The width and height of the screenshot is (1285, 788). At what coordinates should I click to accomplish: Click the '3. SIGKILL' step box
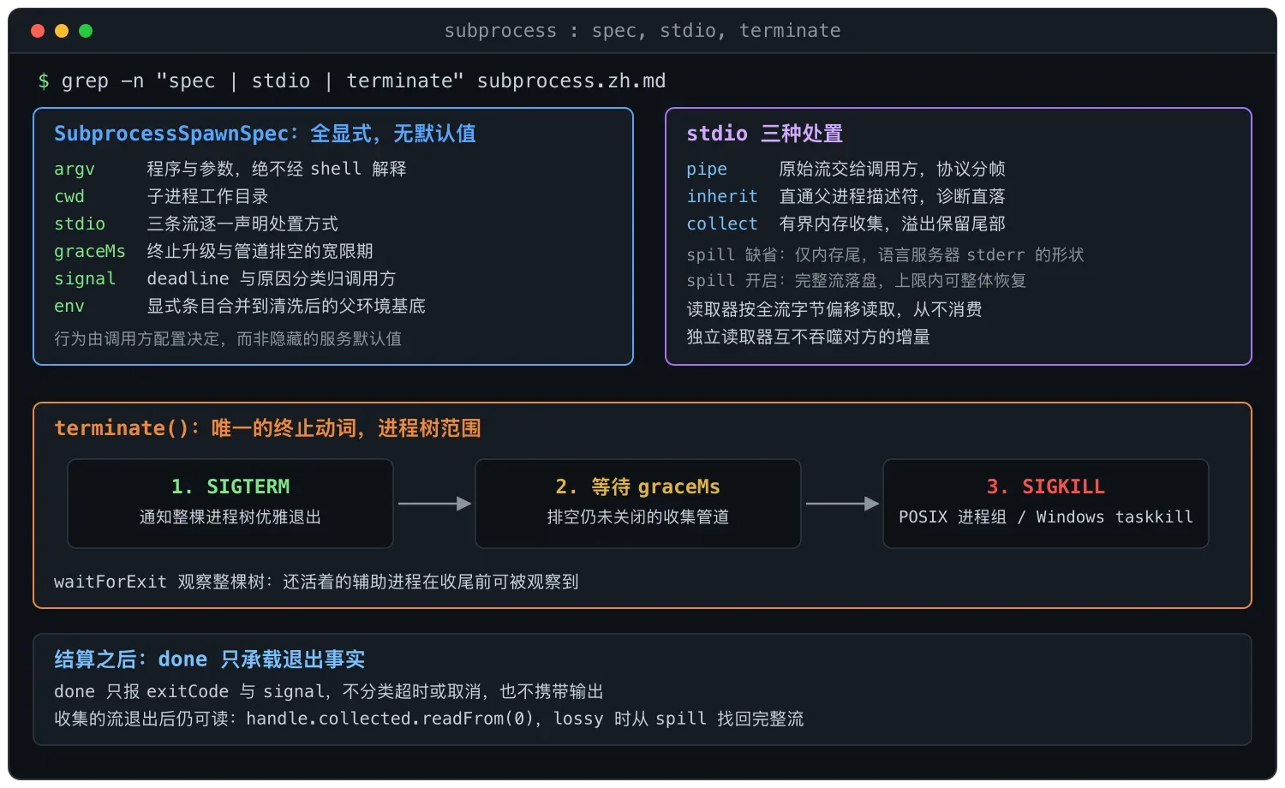pyautogui.click(x=1046, y=504)
